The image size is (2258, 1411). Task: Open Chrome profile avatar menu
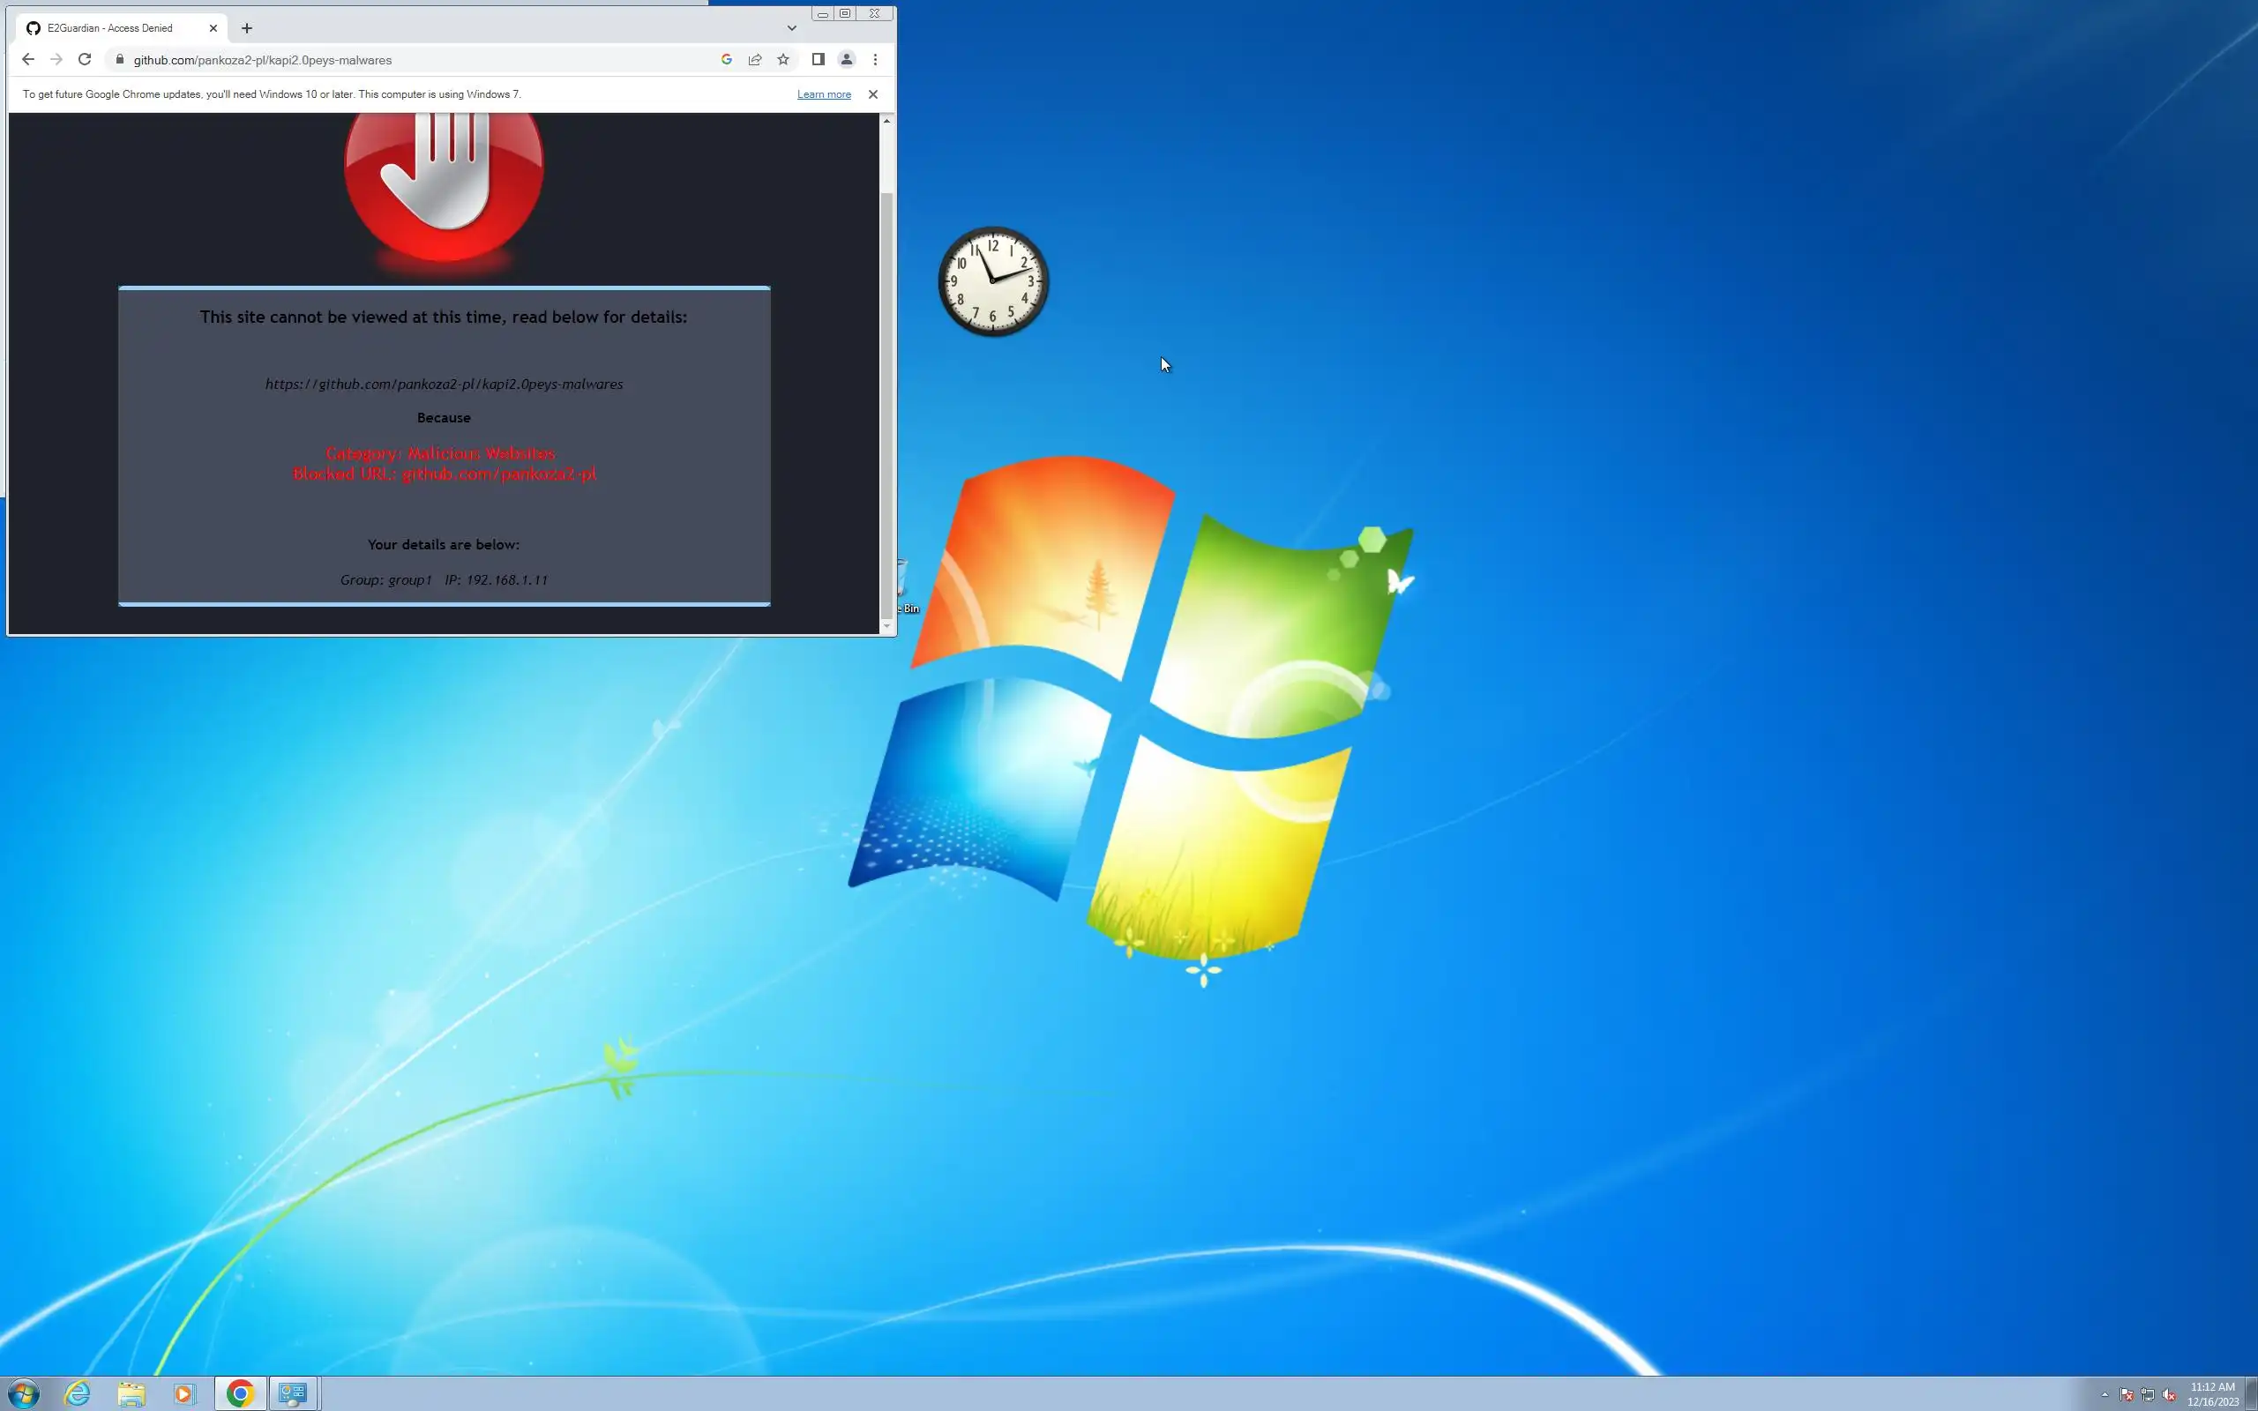846,60
